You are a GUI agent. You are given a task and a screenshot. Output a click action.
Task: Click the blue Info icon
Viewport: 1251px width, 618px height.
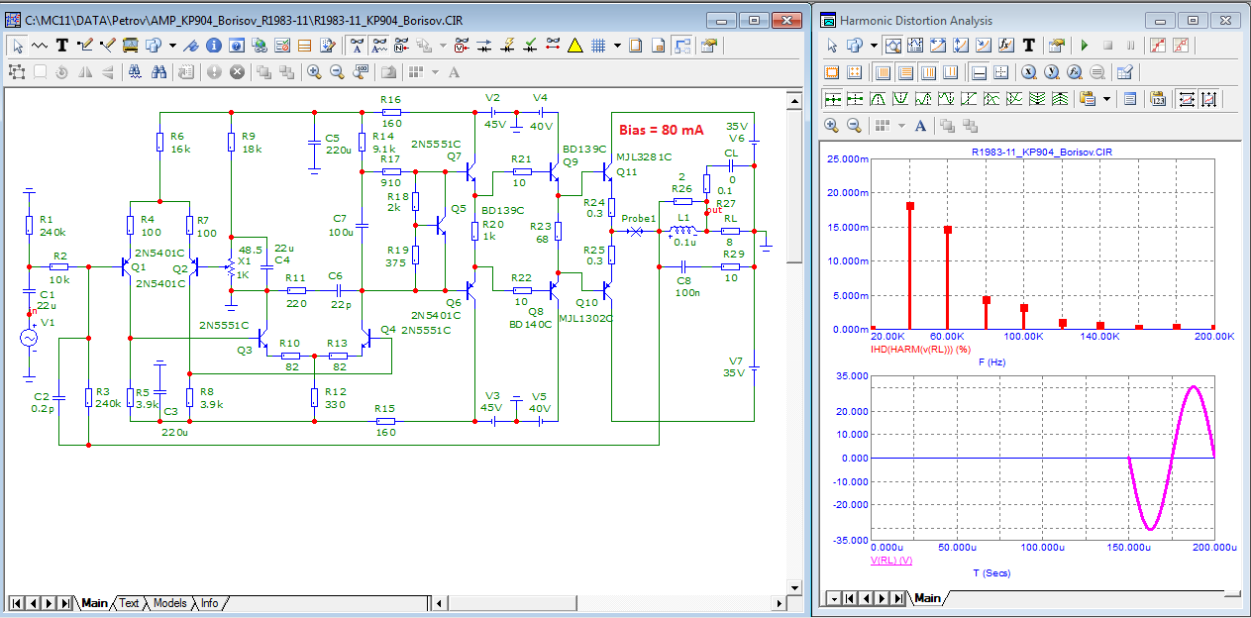213,46
